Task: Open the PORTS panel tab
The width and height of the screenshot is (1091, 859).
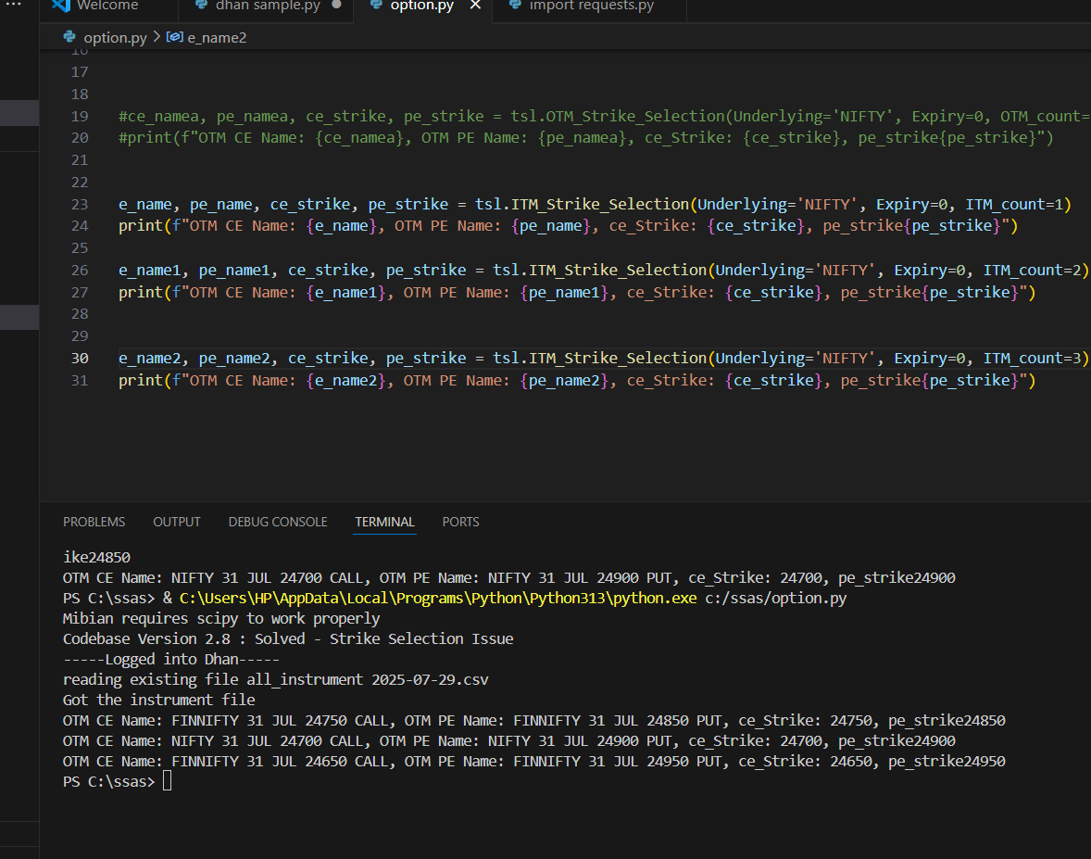Action: tap(460, 522)
